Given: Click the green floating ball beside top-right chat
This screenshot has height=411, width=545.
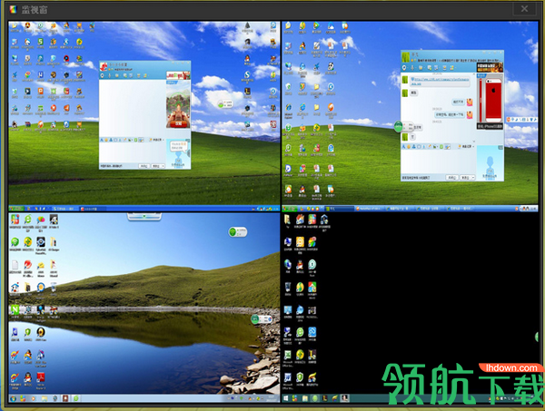Looking at the screenshot, I should pos(399,126).
